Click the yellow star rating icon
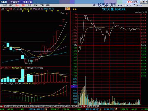Viewport: 148px width, 111px height. click(x=75, y=9)
